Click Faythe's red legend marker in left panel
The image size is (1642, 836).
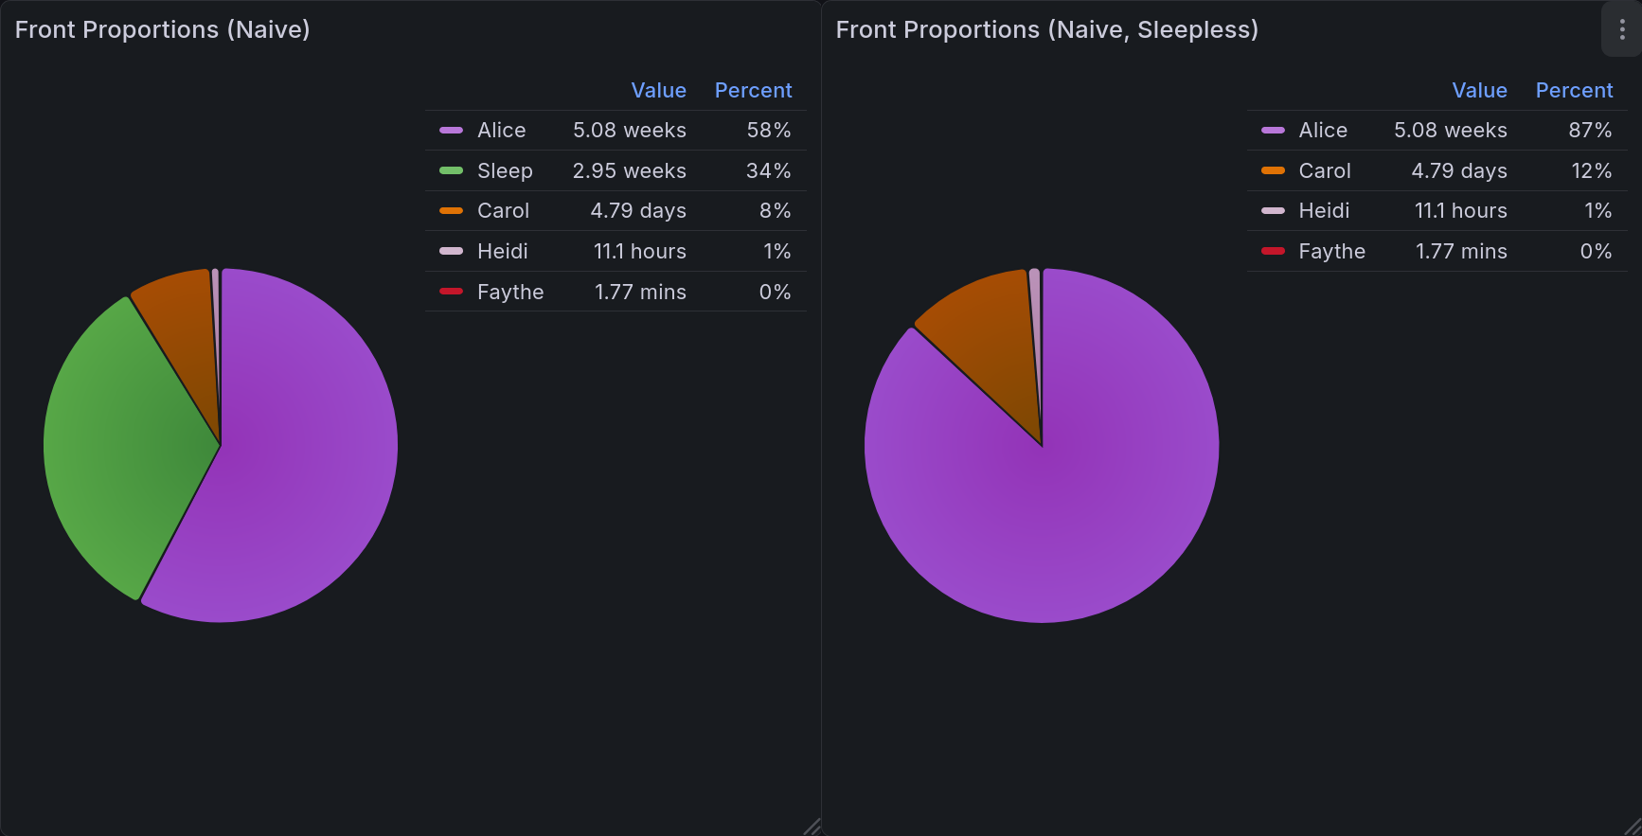[449, 292]
